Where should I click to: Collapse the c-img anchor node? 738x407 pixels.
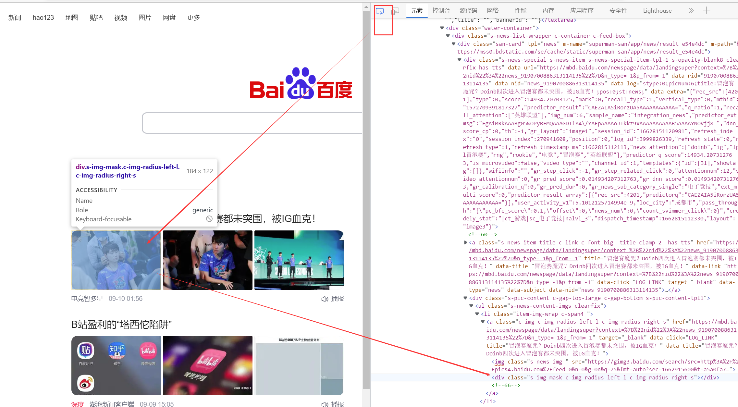(x=483, y=322)
